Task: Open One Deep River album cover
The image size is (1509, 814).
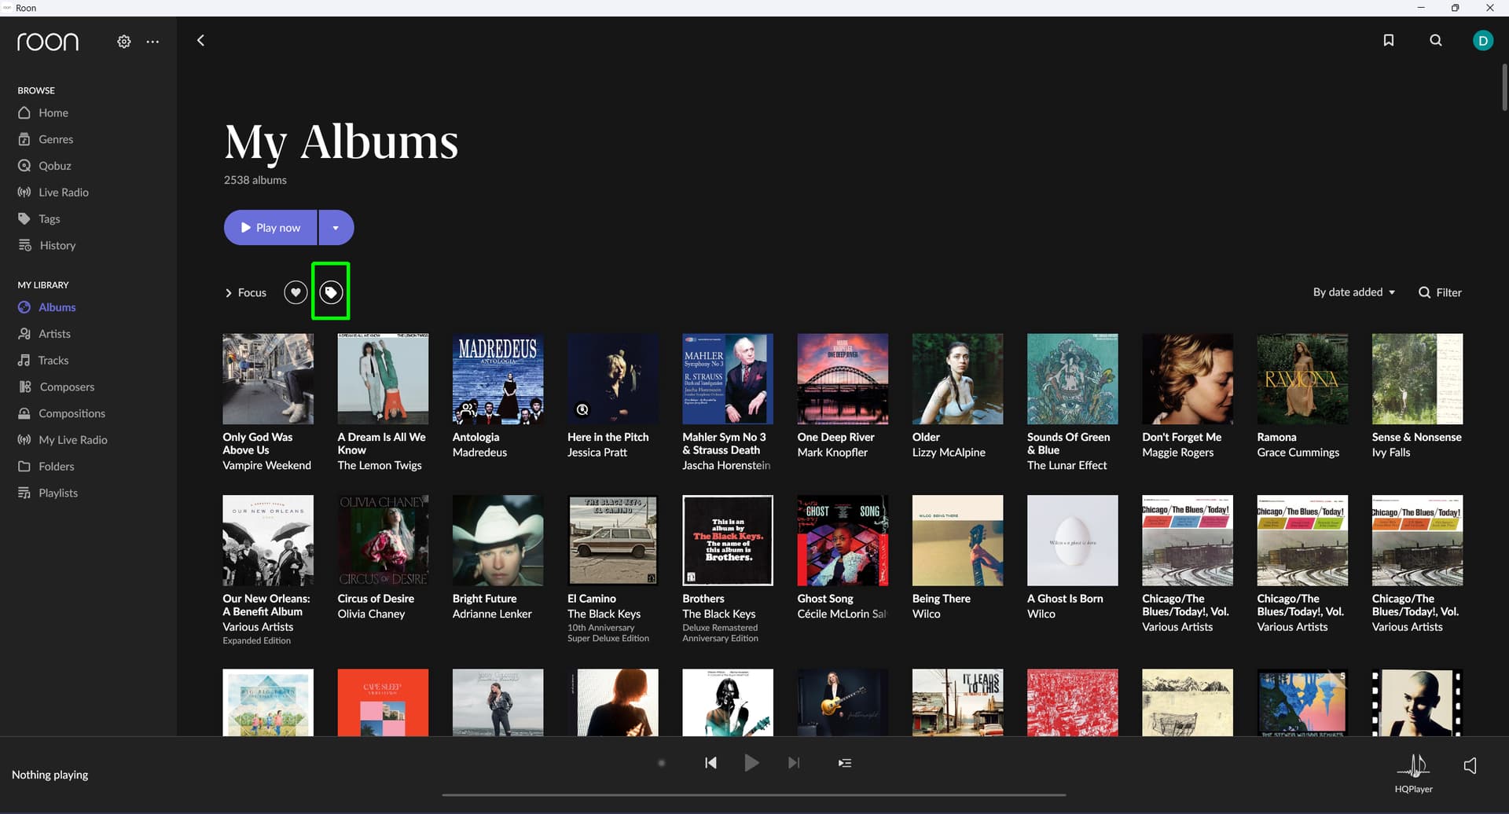Action: pyautogui.click(x=843, y=379)
